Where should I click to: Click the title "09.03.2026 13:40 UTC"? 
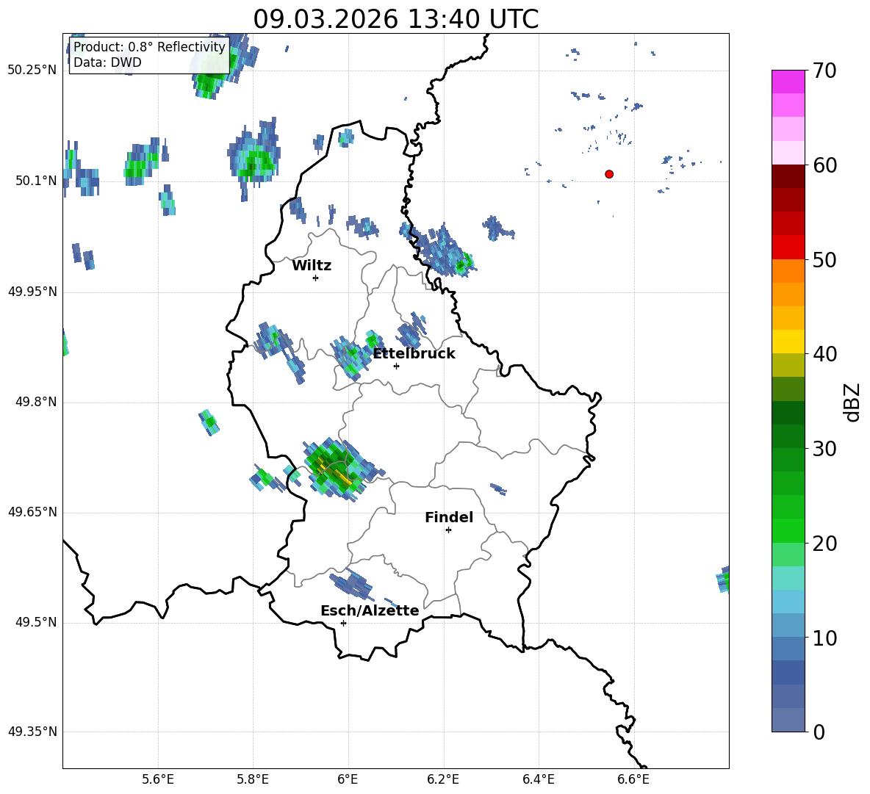(x=395, y=19)
